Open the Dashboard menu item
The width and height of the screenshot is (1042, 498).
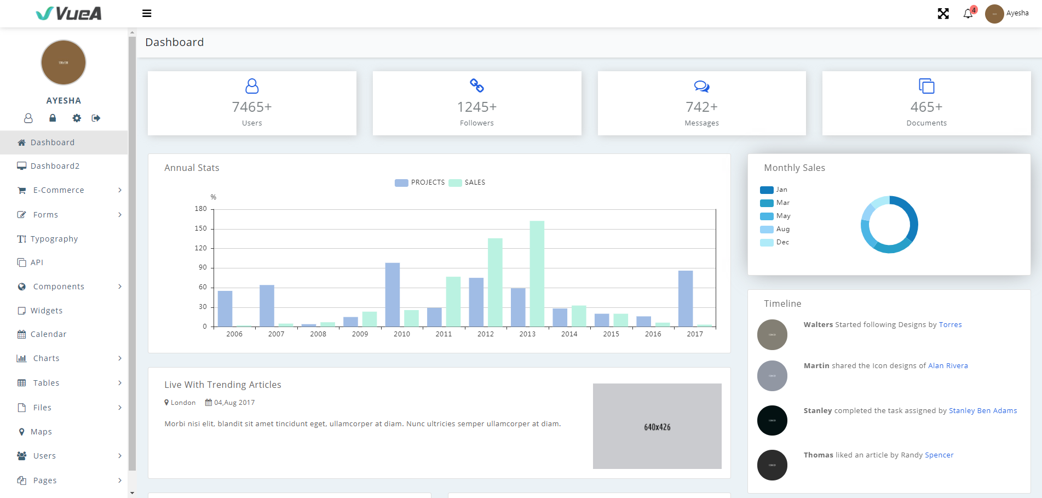[x=64, y=142]
